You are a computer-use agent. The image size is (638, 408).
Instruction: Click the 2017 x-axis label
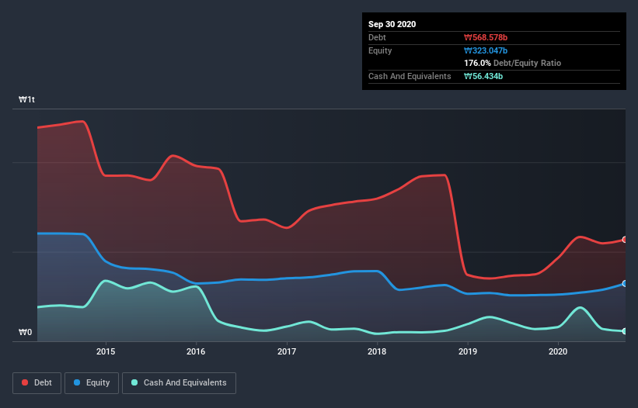pos(287,351)
